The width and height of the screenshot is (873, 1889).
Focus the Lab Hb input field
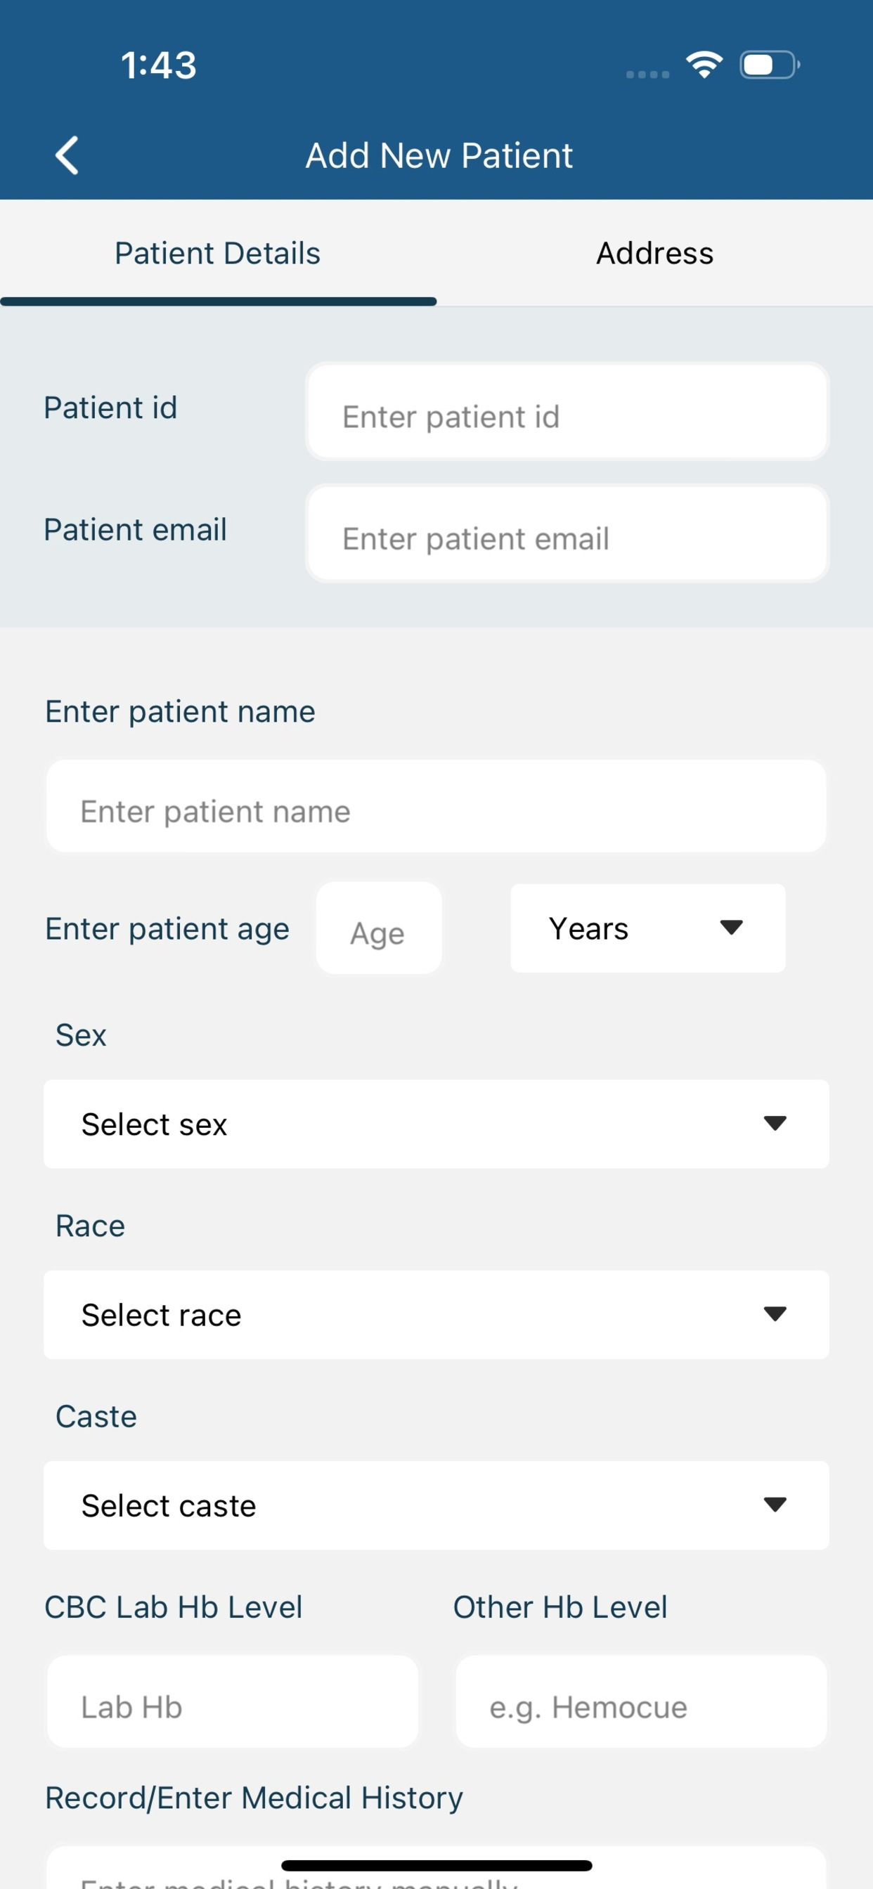tap(233, 1701)
